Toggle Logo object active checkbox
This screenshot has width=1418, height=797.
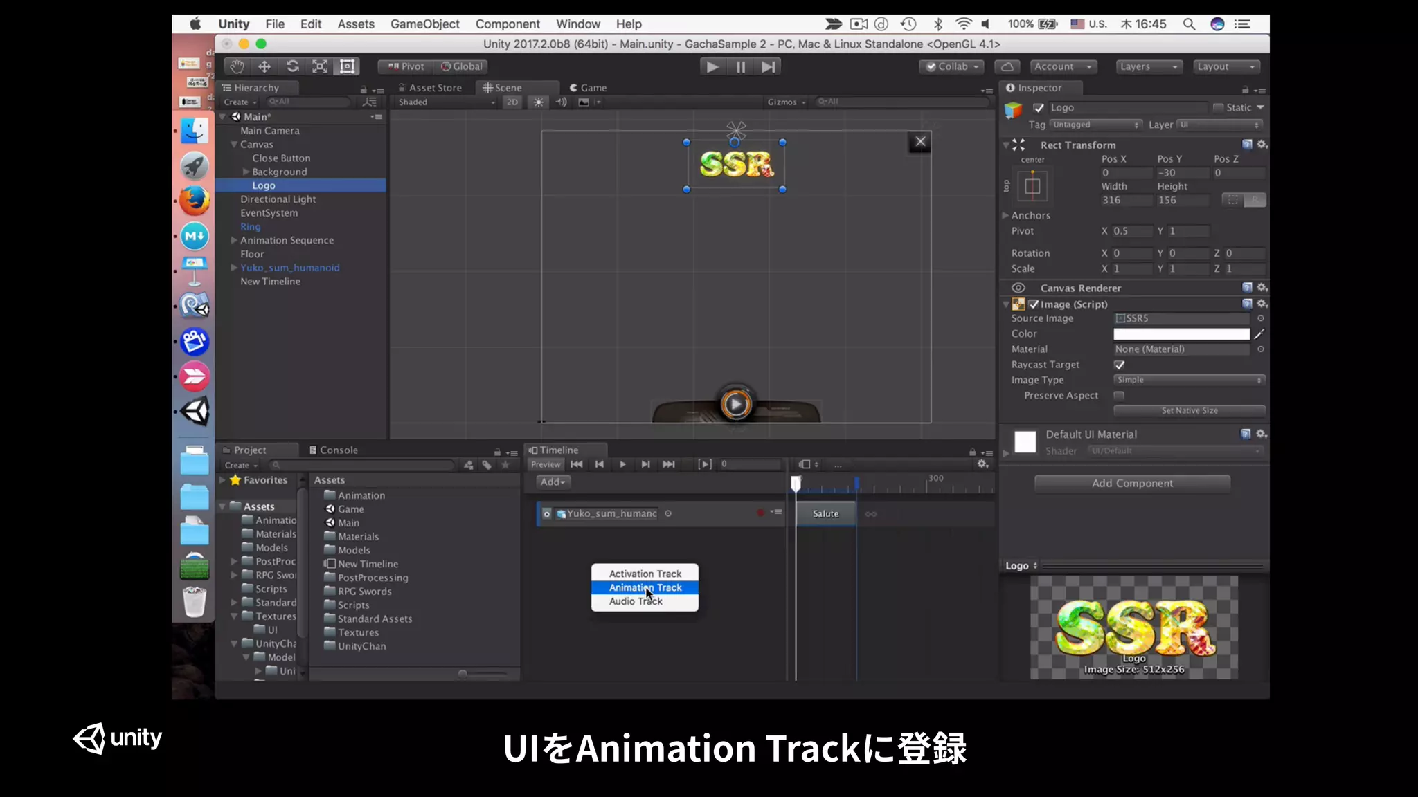click(x=1039, y=108)
